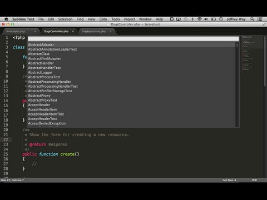Open Notification Center list icon
The height and width of the screenshot is (200, 267).
pyautogui.click(x=260, y=19)
